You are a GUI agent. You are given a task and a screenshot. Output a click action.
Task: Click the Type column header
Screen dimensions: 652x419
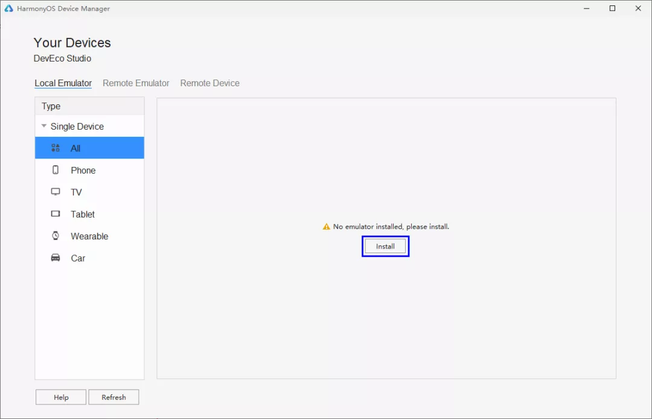pyautogui.click(x=89, y=106)
